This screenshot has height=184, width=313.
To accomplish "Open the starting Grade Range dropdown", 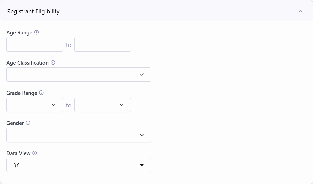I will coord(34,105).
